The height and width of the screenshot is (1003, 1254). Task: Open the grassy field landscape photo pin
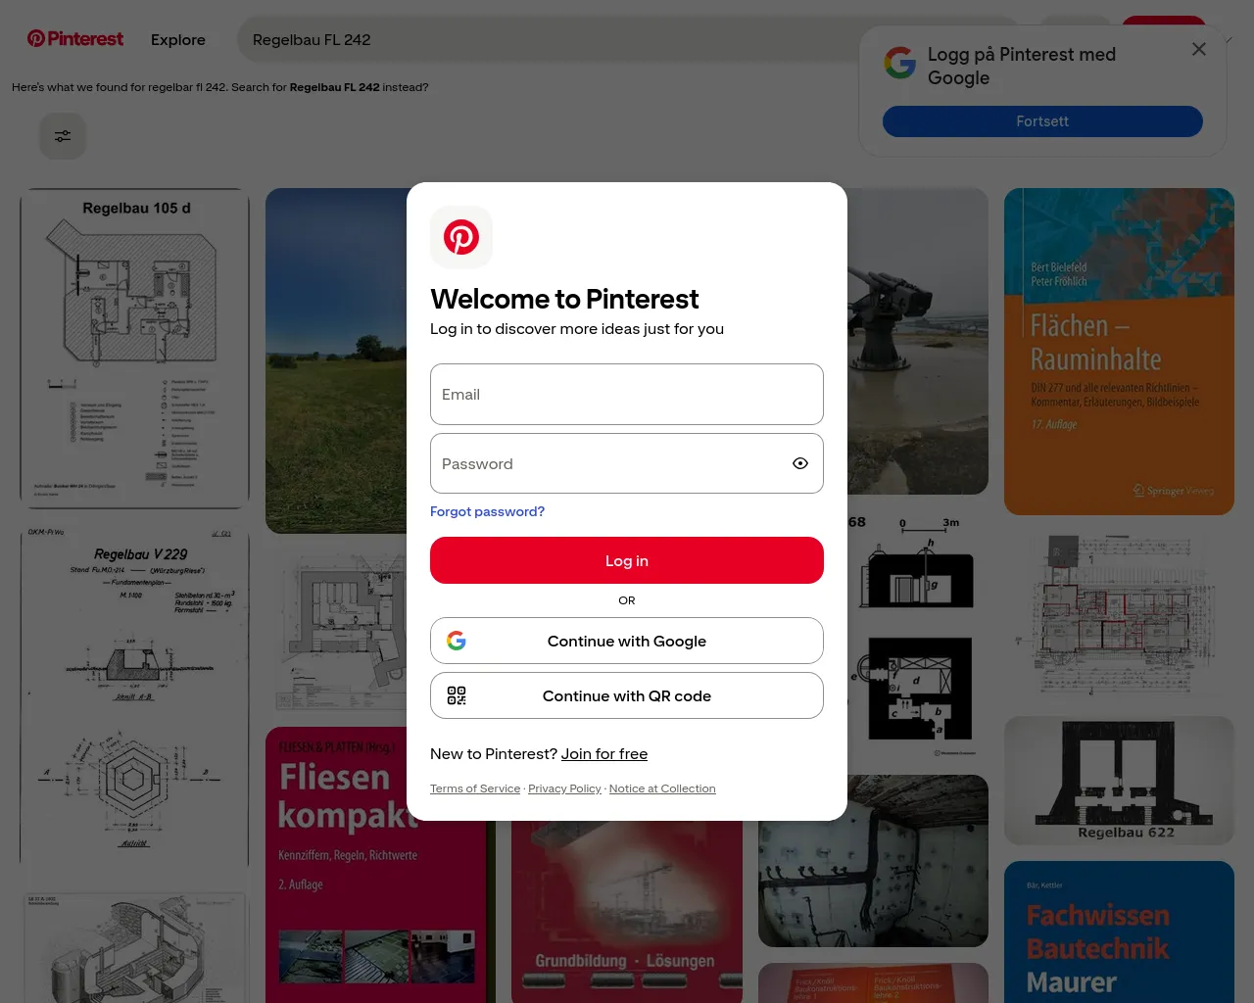[x=336, y=360]
